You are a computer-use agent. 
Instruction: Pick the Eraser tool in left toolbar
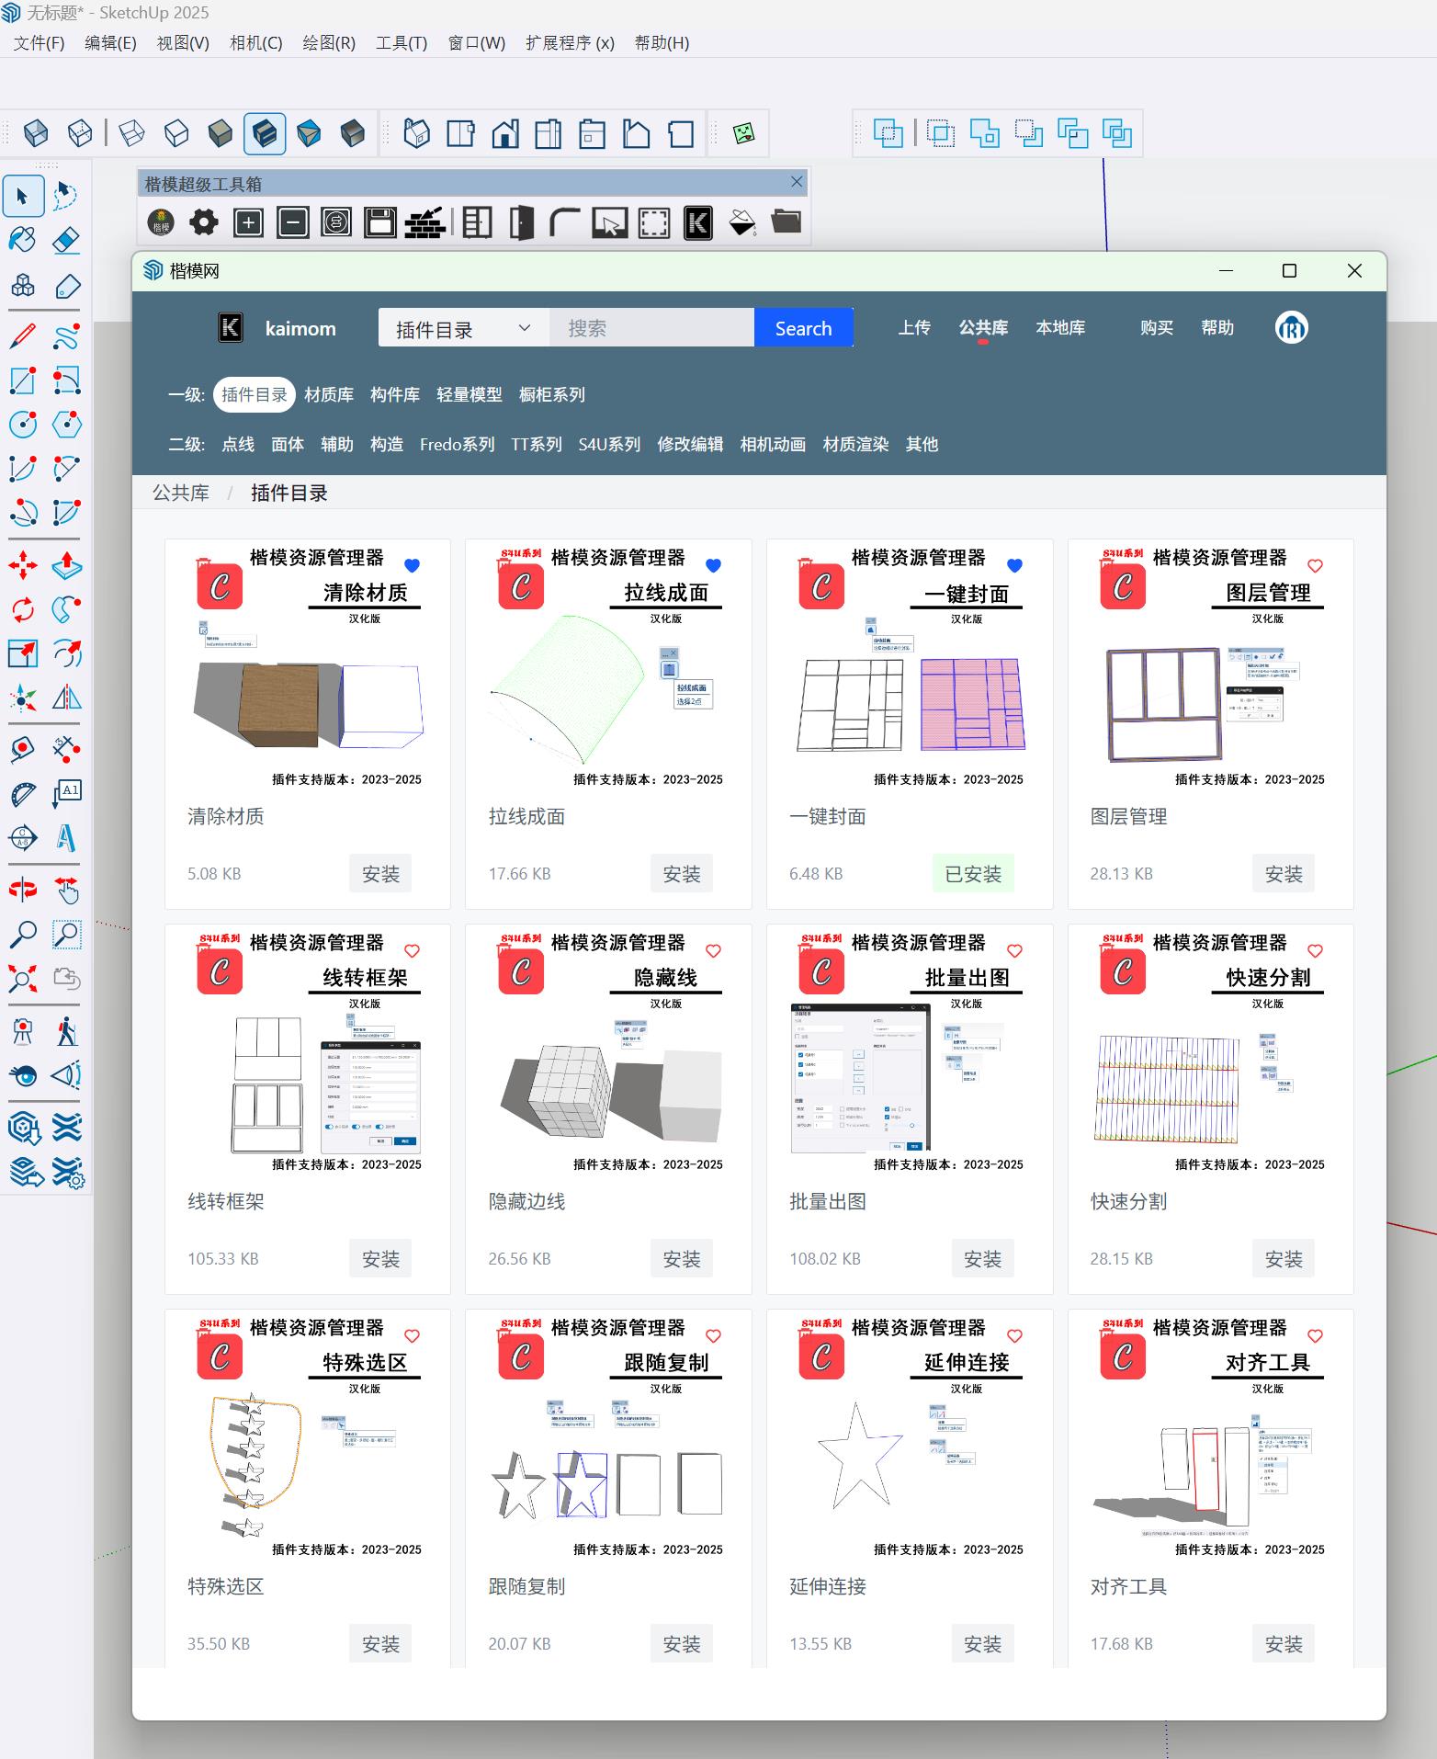pos(67,240)
